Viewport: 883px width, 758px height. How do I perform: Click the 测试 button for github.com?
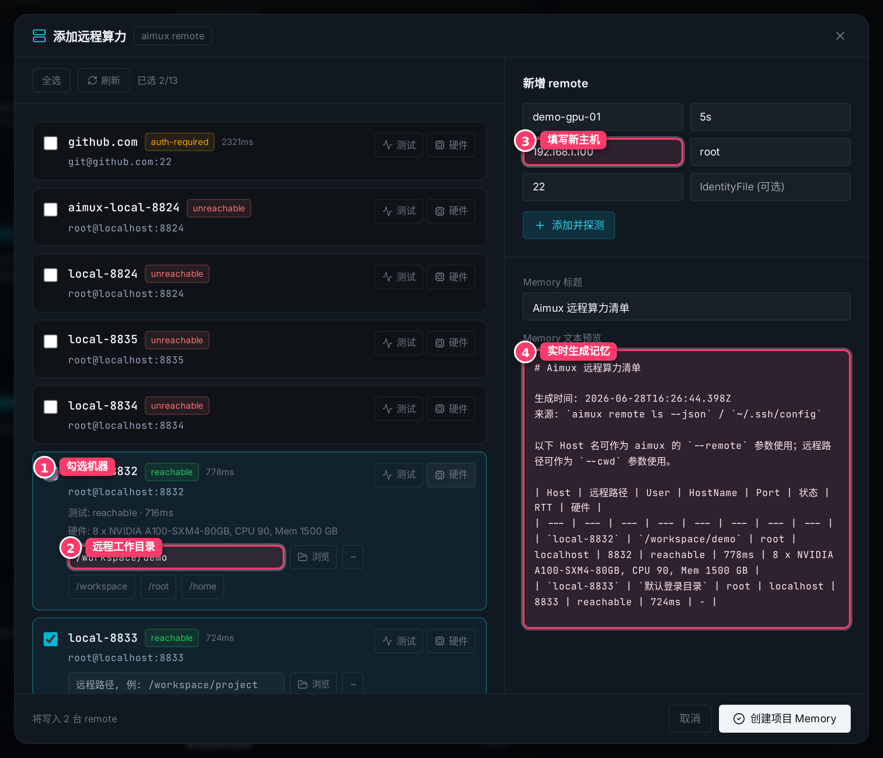pos(398,145)
